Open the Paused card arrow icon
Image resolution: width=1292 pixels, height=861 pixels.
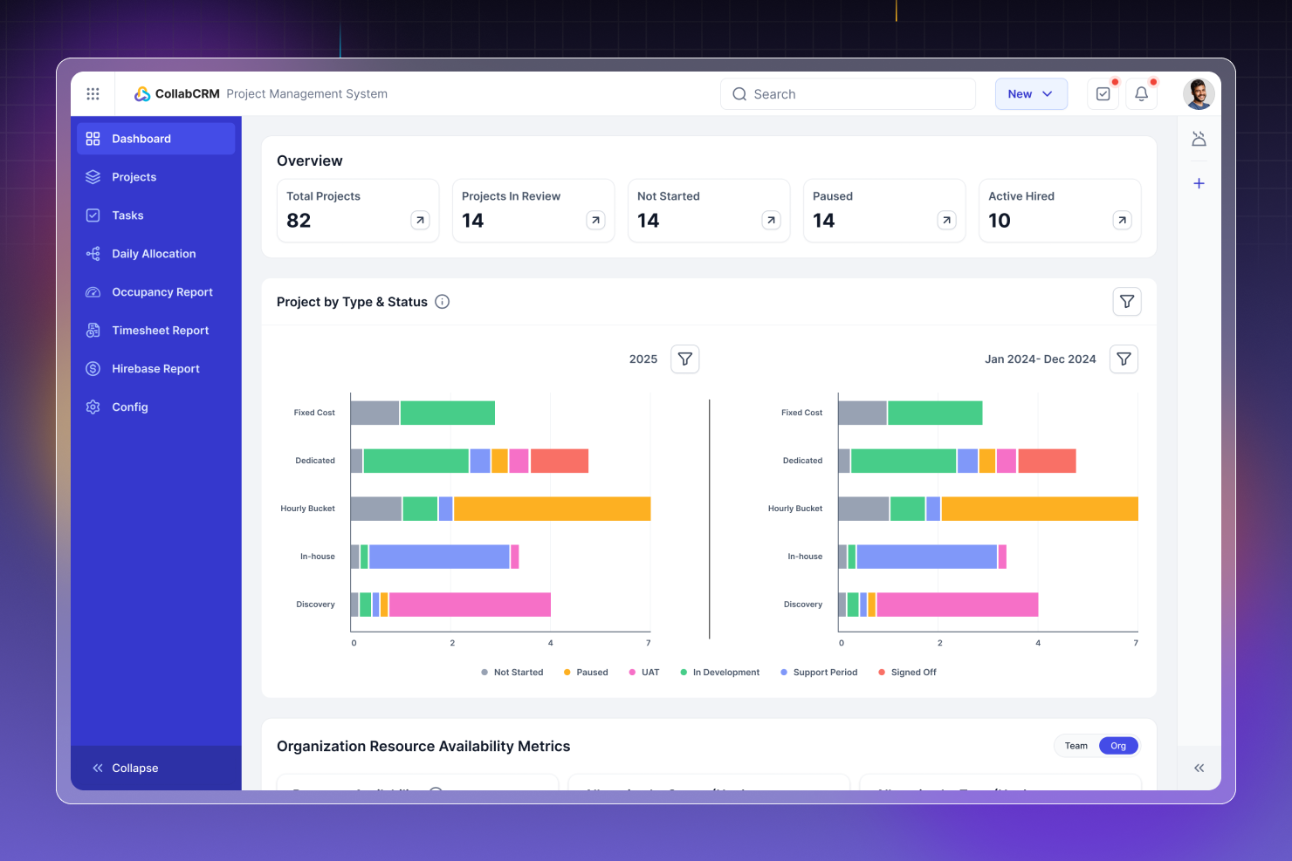[946, 221]
